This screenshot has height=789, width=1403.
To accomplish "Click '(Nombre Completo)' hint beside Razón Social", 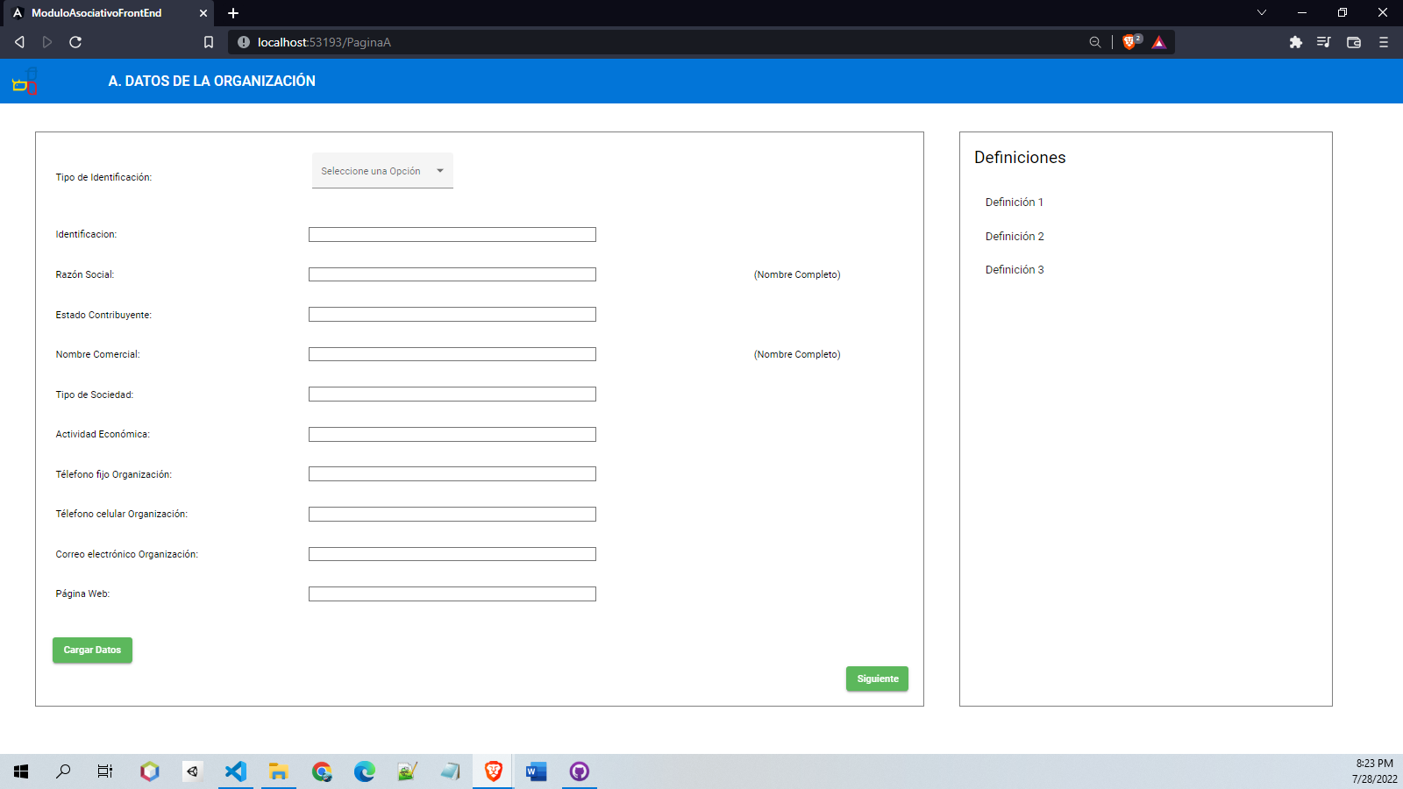I will 797,274.
